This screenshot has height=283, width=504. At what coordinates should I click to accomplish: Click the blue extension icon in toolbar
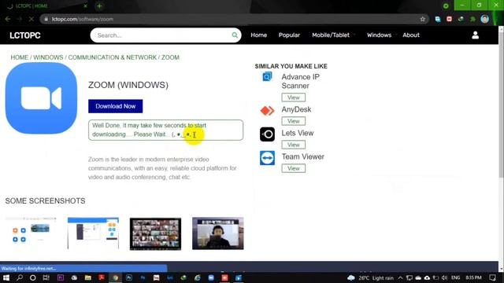(x=438, y=19)
